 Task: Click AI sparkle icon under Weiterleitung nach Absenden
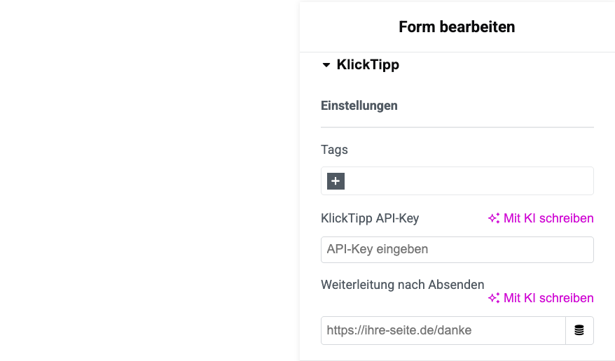[494, 298]
